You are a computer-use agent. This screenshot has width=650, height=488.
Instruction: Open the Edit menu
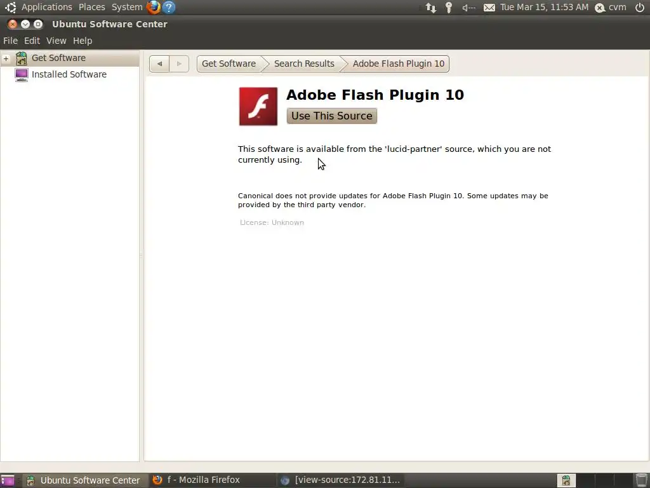(x=32, y=41)
